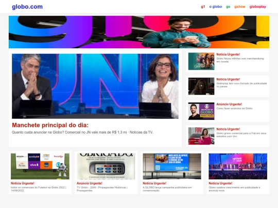Play the Globoplay video thumbnail in sidebar
This screenshot has width=278, height=208.
201,86
